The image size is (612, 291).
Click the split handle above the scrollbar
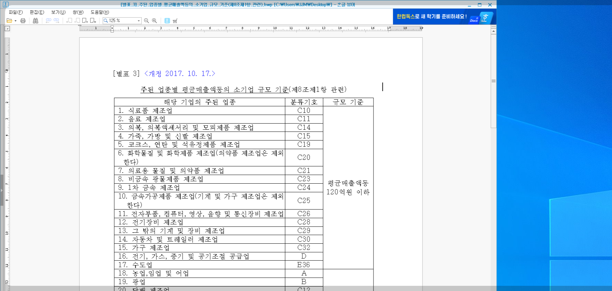click(494, 27)
